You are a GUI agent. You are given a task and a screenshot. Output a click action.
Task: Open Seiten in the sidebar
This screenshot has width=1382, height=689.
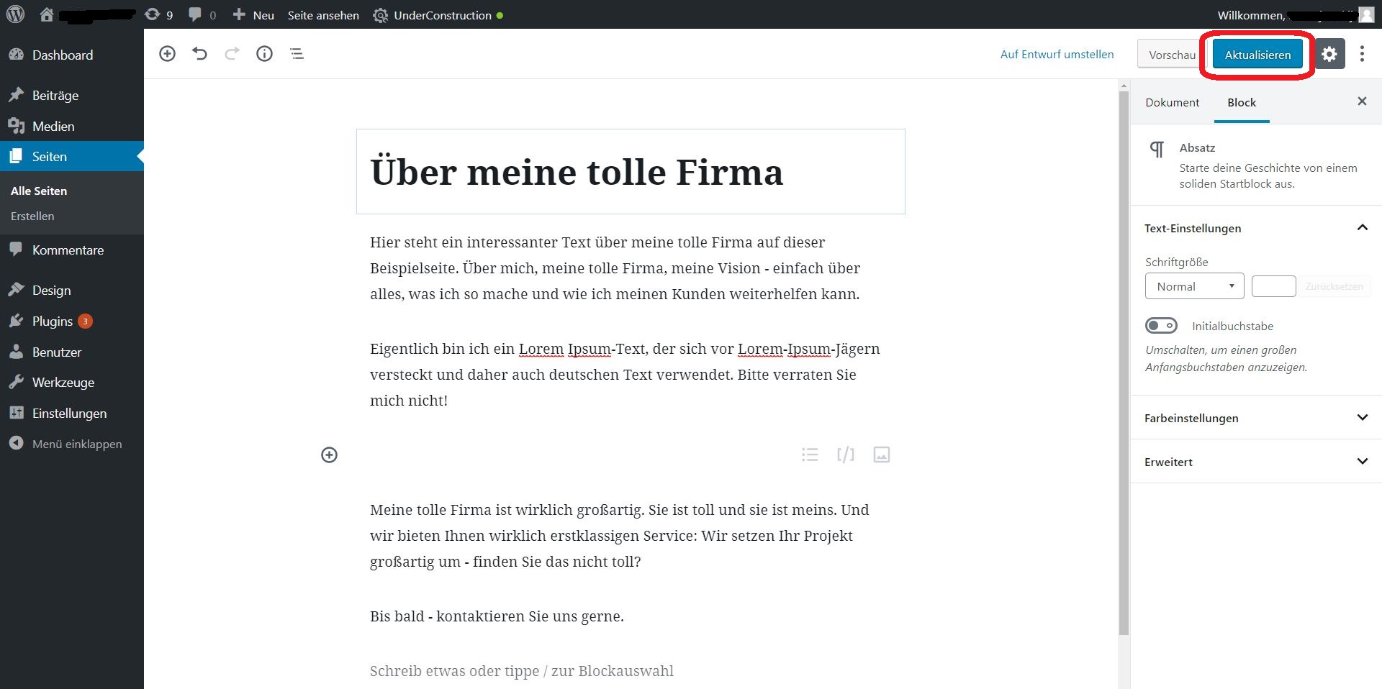(72, 156)
